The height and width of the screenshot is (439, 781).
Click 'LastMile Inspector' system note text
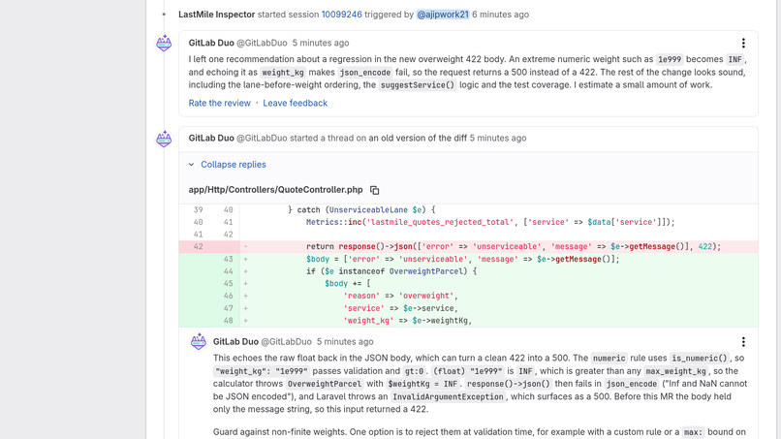pos(217,15)
